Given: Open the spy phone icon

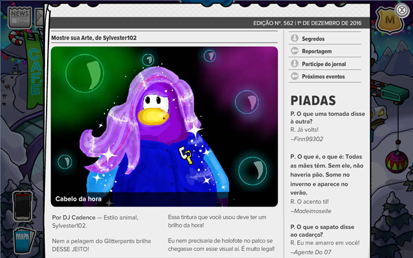Looking at the screenshot, I should [22, 206].
